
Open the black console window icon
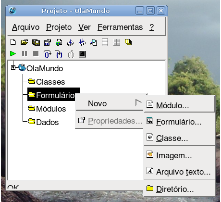tap(82, 54)
